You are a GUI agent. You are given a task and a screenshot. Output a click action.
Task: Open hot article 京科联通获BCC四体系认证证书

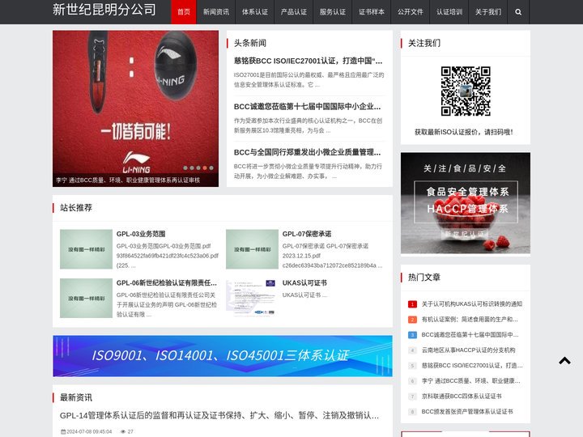[462, 397]
